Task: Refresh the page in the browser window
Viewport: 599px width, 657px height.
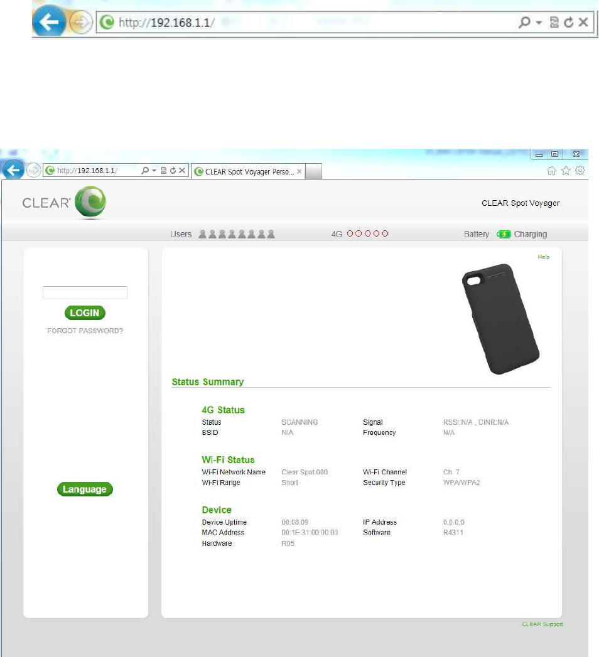Action: click(173, 171)
